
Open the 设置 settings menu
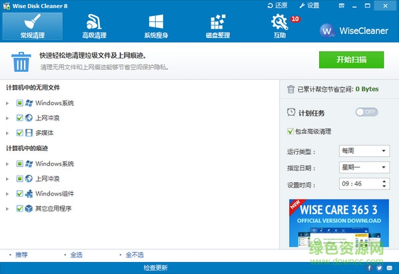[310, 5]
